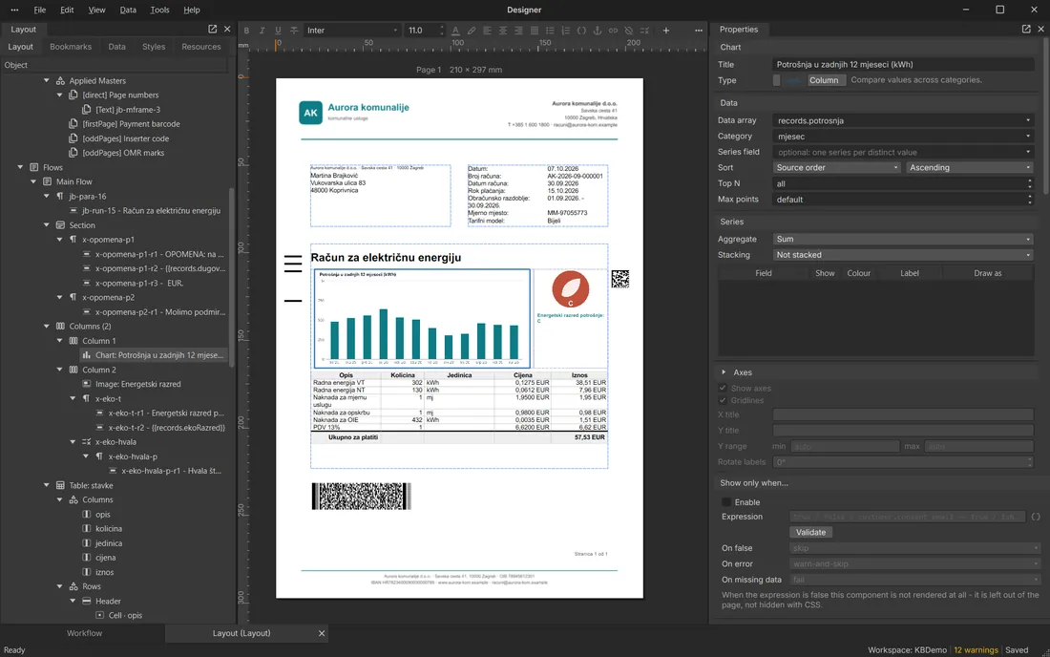Select the Image: Energetski razred tree item
The height and width of the screenshot is (657, 1050).
[x=138, y=385]
